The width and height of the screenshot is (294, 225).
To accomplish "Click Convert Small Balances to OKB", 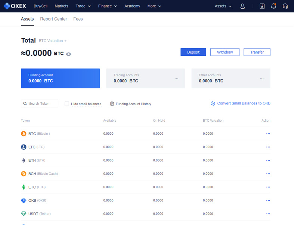I will 244,103.
